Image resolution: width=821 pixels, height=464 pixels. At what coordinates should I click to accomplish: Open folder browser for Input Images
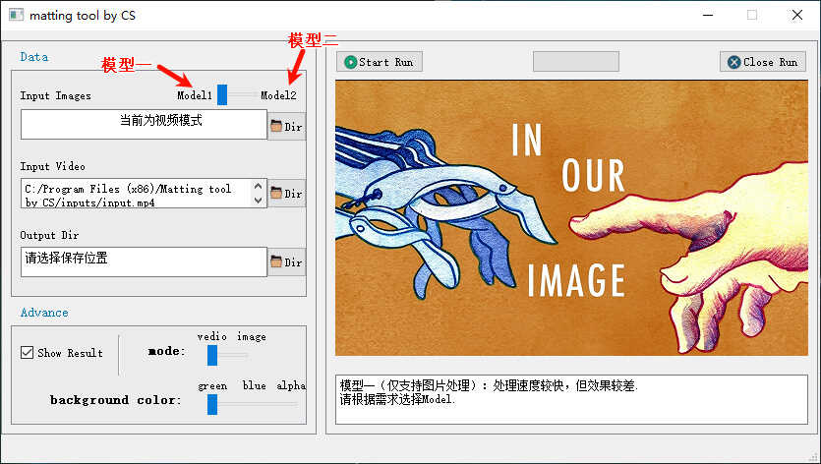[x=286, y=126]
